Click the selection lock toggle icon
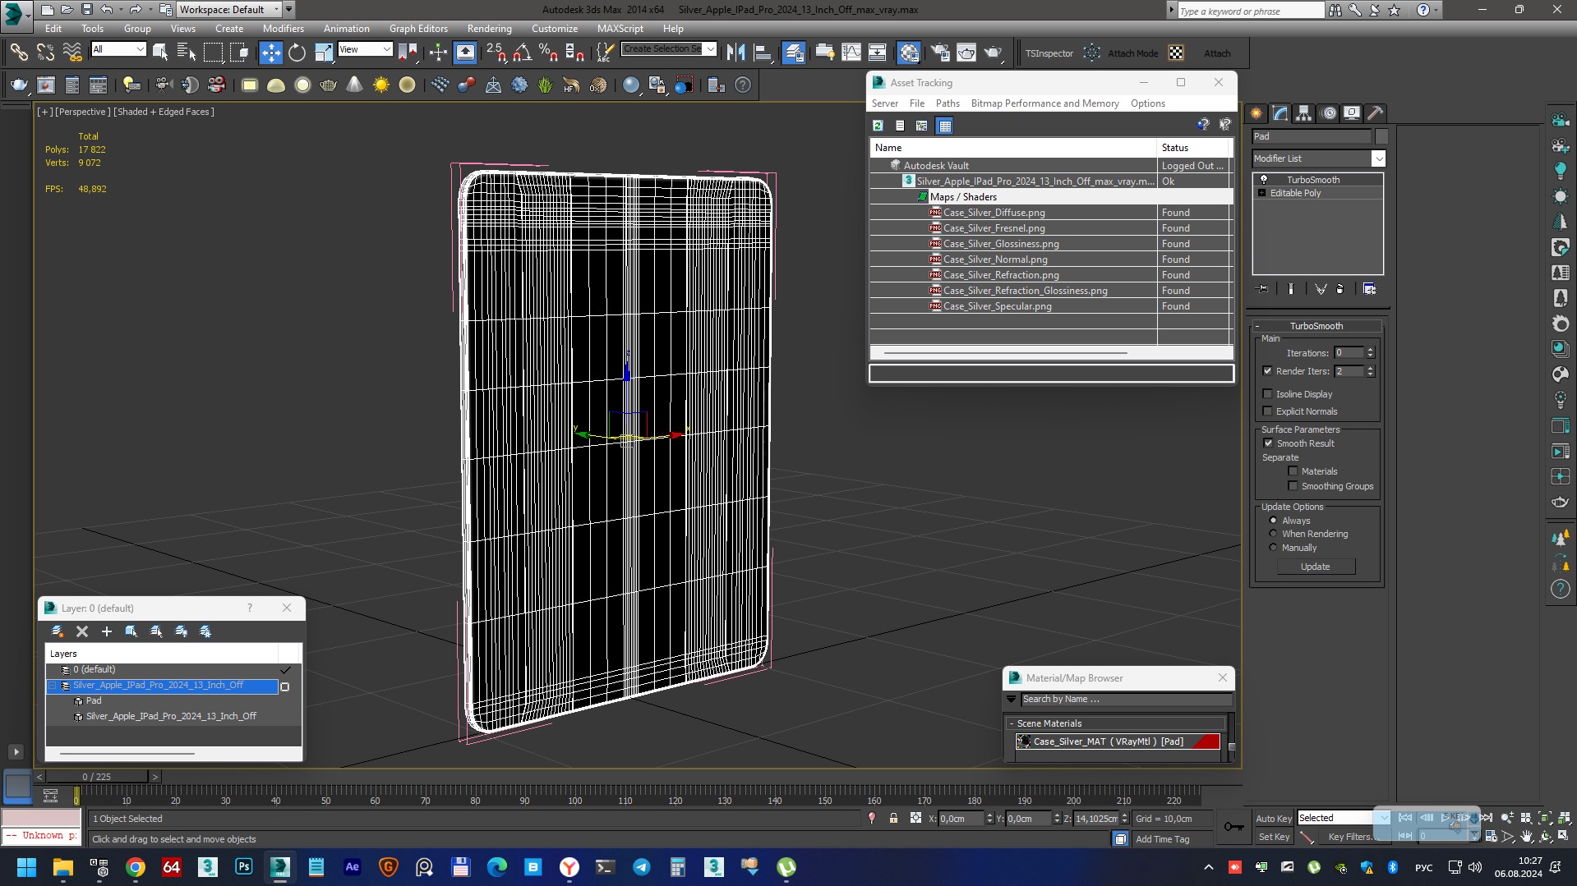The width and height of the screenshot is (1577, 886). [893, 819]
